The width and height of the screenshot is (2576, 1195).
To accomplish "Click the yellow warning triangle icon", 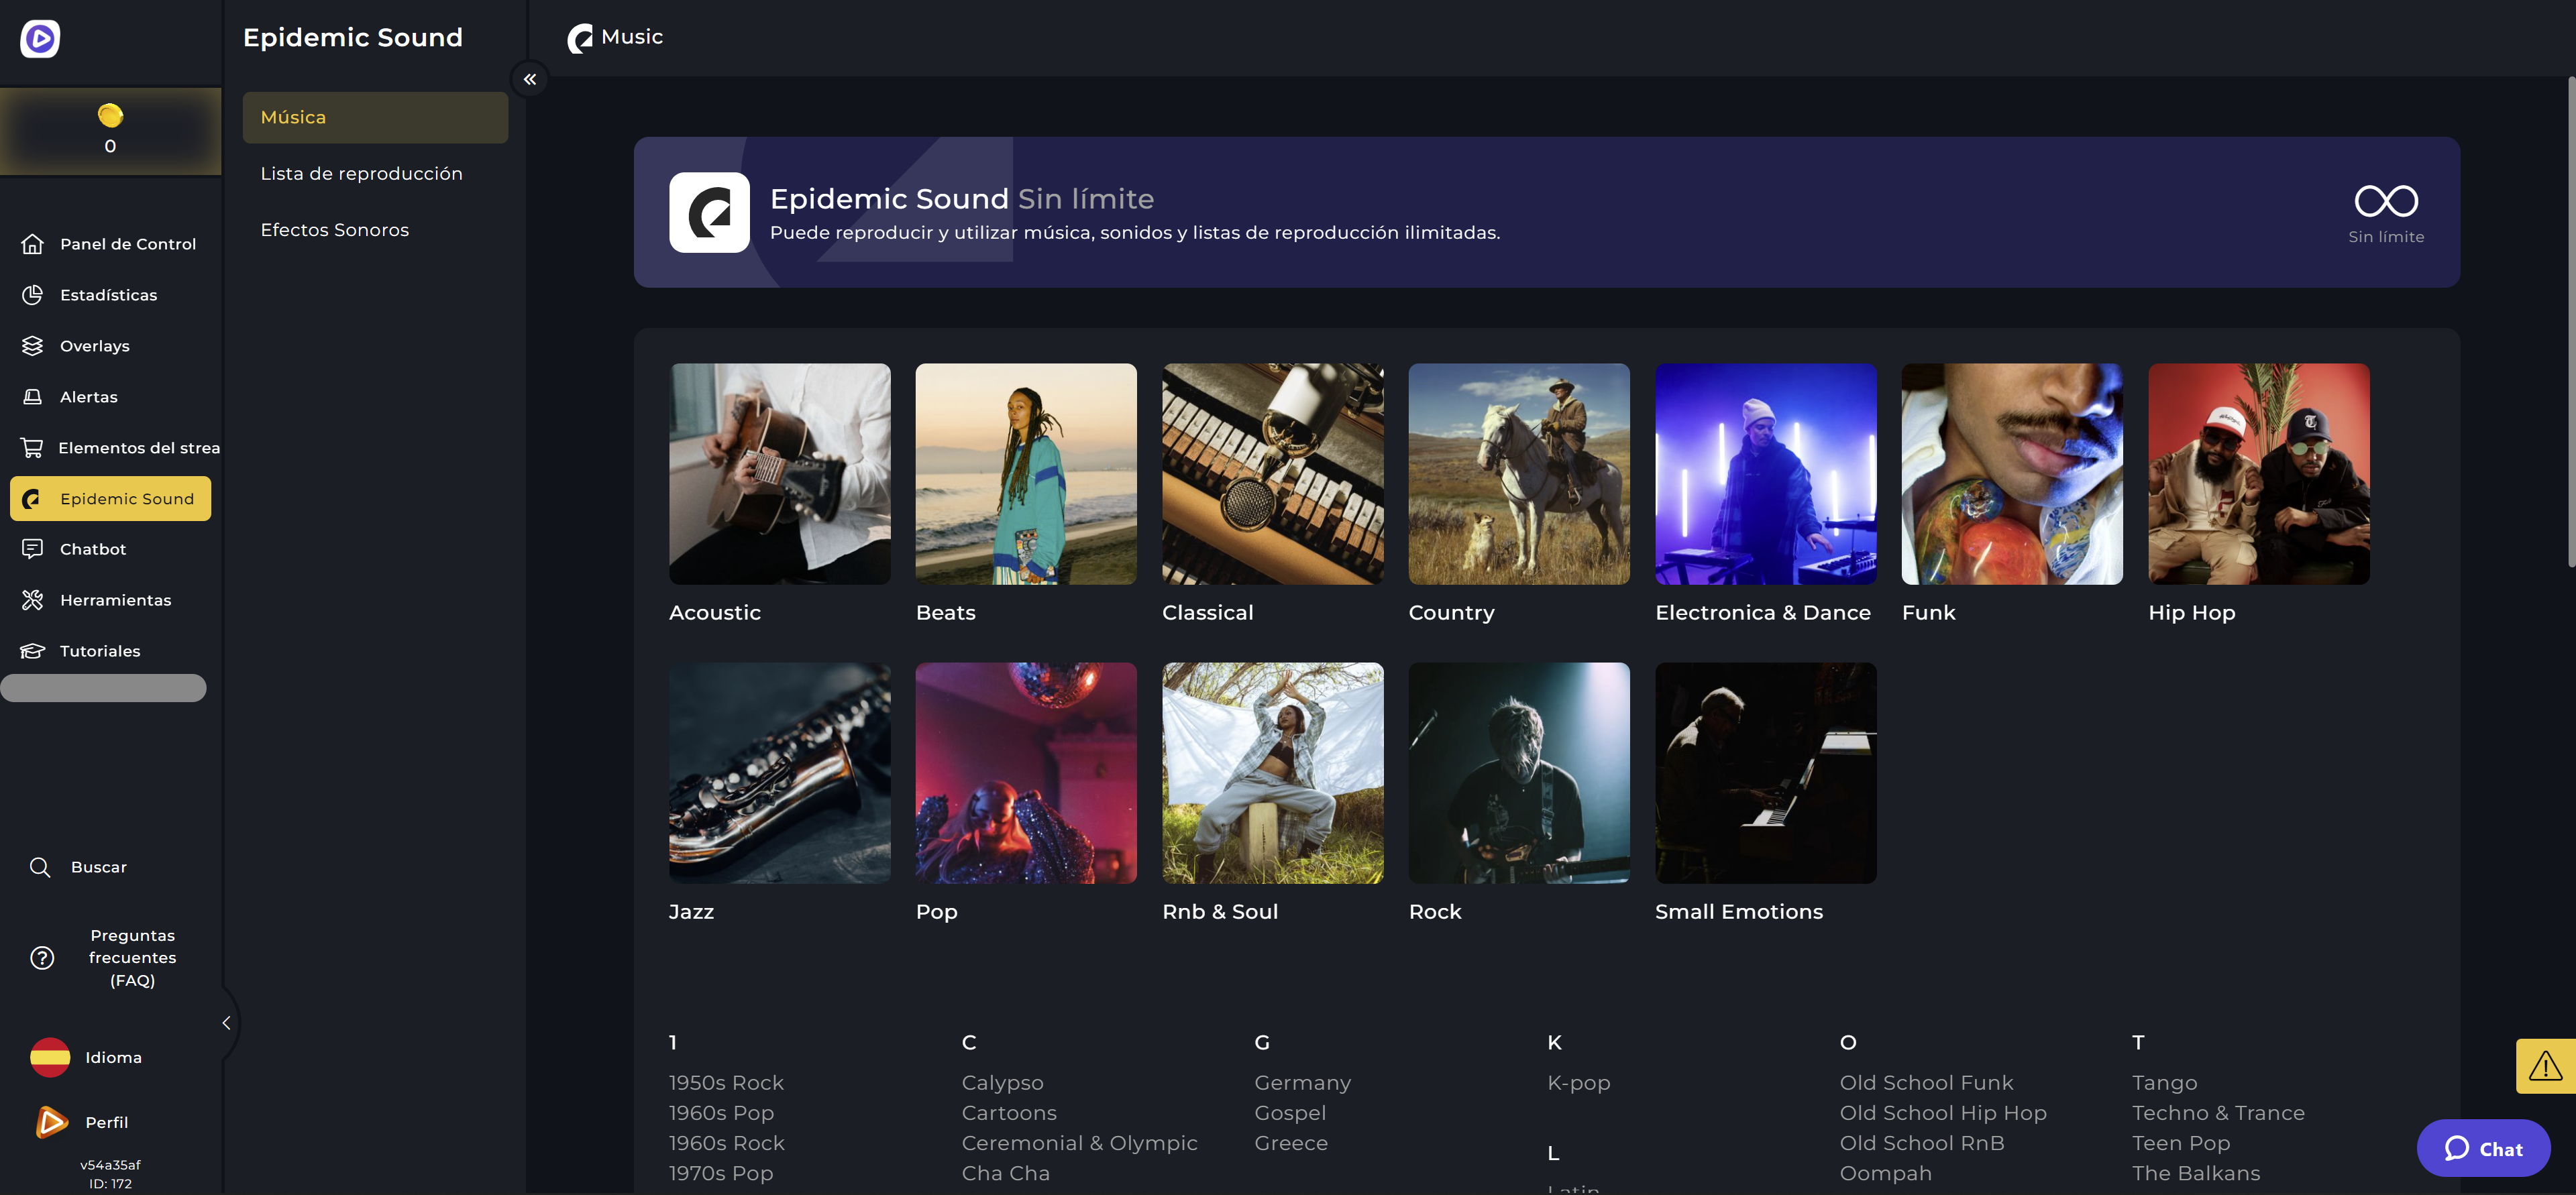I will click(2545, 1067).
